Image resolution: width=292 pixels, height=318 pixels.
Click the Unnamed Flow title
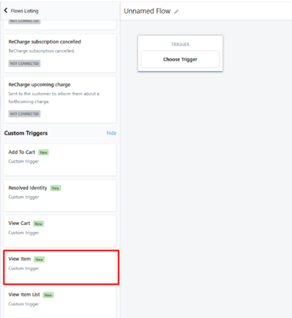pos(147,11)
